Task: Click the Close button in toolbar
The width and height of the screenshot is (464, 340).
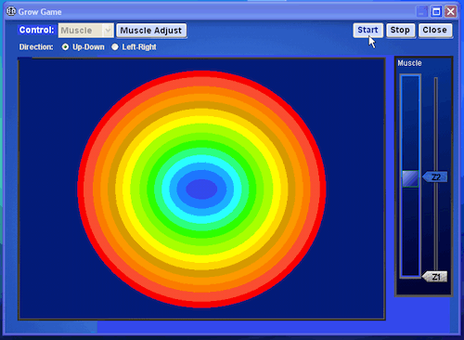Action: coord(435,30)
